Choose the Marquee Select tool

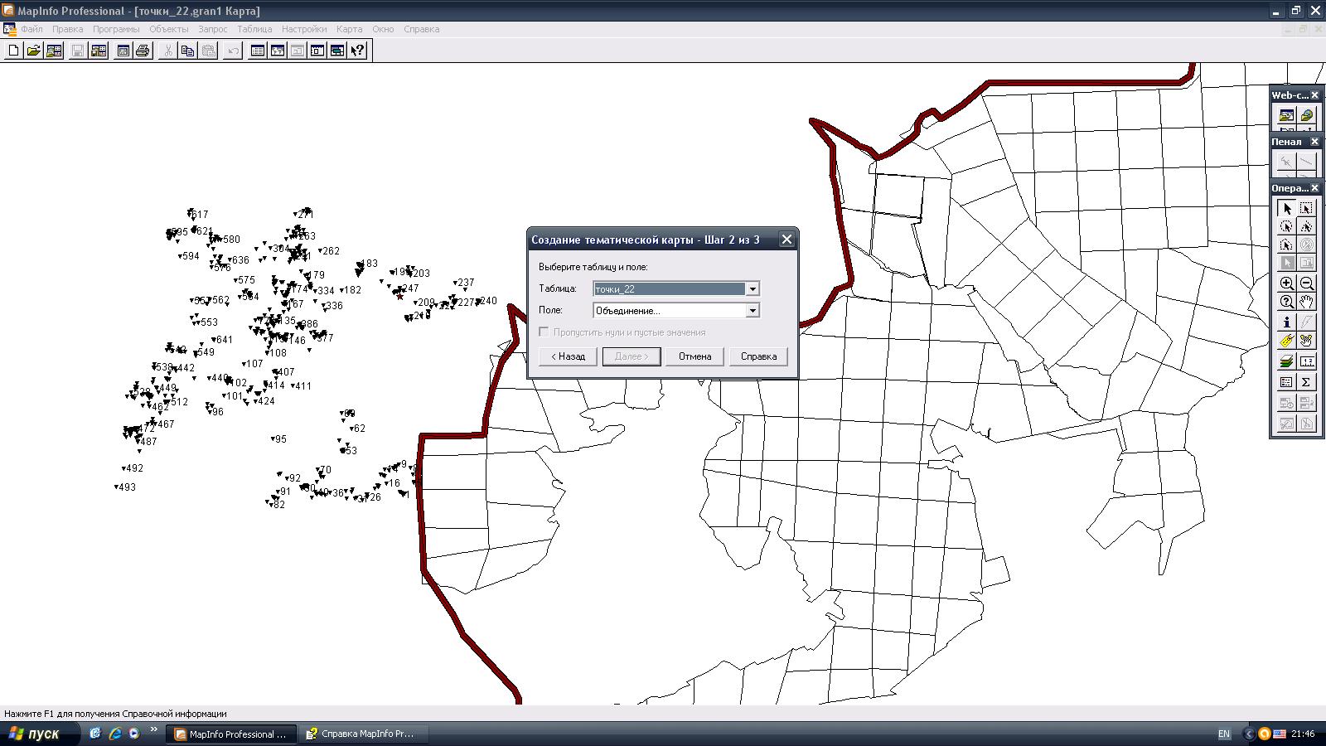(1306, 208)
